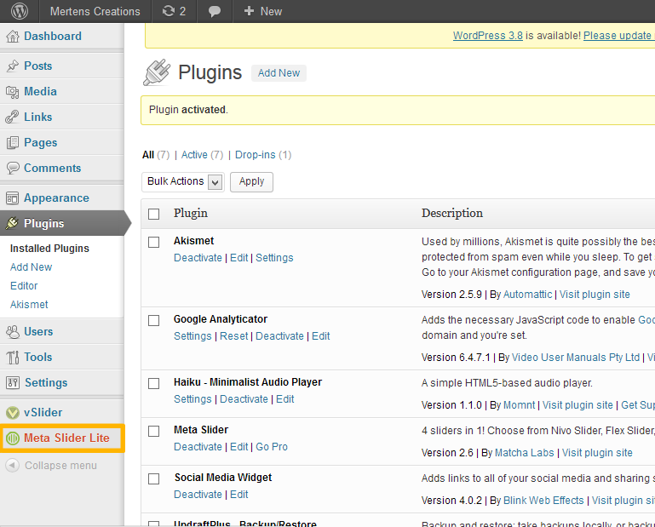This screenshot has width=655, height=527.
Task: Open Dashboard in the sidebar
Action: (x=53, y=37)
